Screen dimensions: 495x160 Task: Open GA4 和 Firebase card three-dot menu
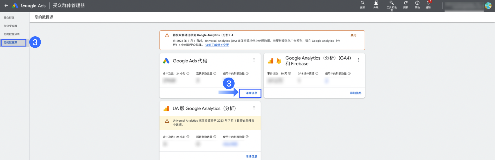(x=358, y=60)
